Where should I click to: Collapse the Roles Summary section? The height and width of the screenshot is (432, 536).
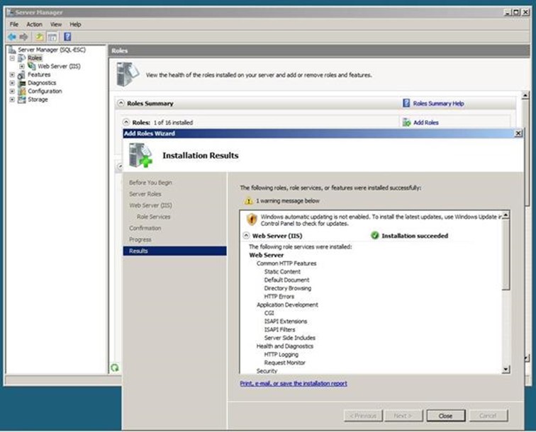(x=121, y=103)
